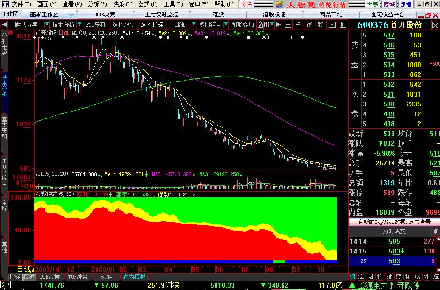The width and height of the screenshot is (440, 290).
Task: Open the 工具(T) menu
Action: point(173,4)
